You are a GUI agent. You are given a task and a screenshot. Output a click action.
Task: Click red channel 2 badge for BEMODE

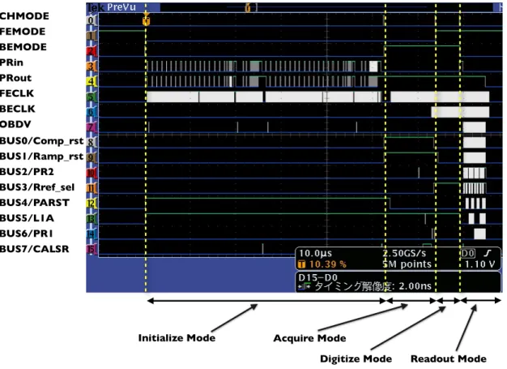point(92,51)
